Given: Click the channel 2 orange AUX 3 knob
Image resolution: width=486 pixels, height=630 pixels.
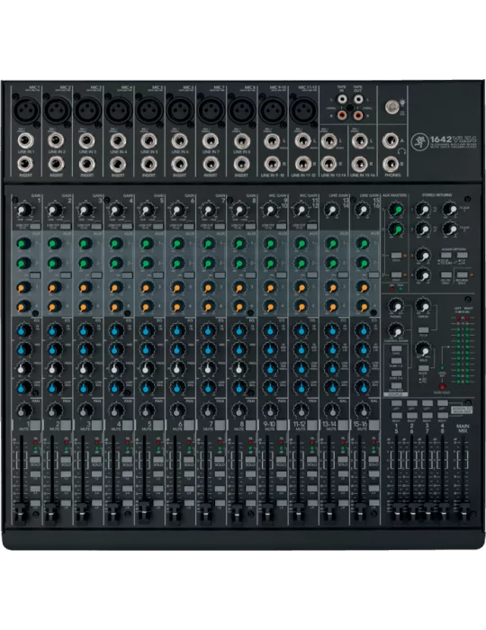Looking at the screenshot, I should [x=54, y=287].
